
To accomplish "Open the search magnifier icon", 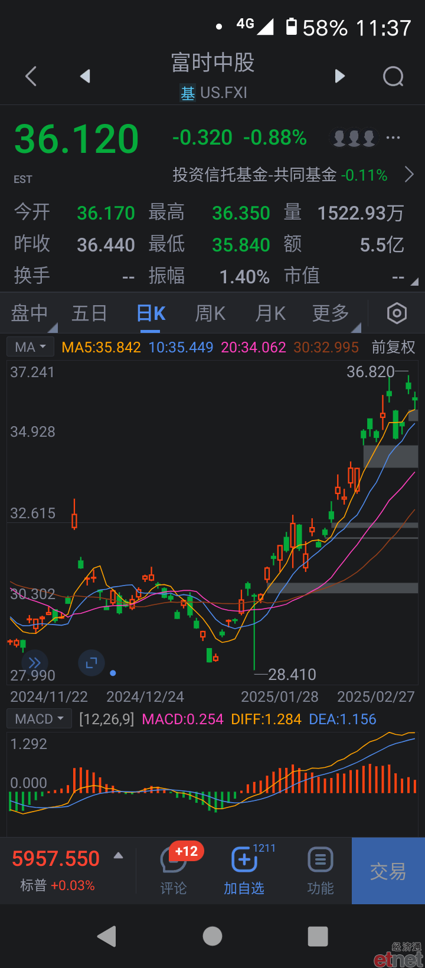I will pyautogui.click(x=393, y=76).
